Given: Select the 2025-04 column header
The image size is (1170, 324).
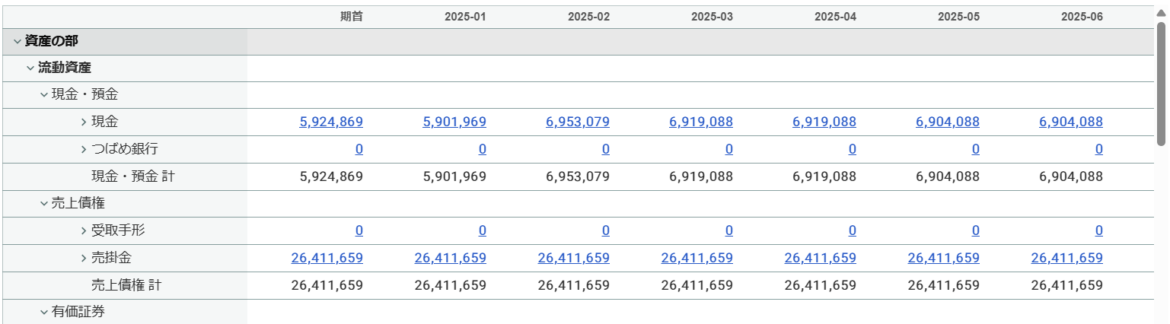Looking at the screenshot, I should click(836, 17).
